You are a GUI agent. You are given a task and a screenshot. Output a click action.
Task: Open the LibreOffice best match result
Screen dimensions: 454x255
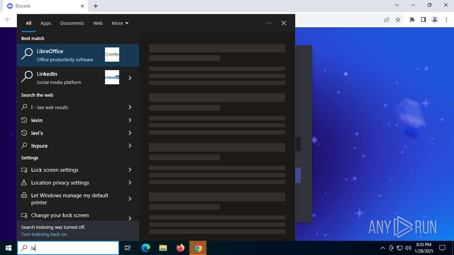pos(78,55)
